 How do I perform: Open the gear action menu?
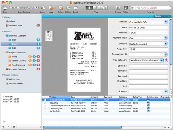(14, 127)
